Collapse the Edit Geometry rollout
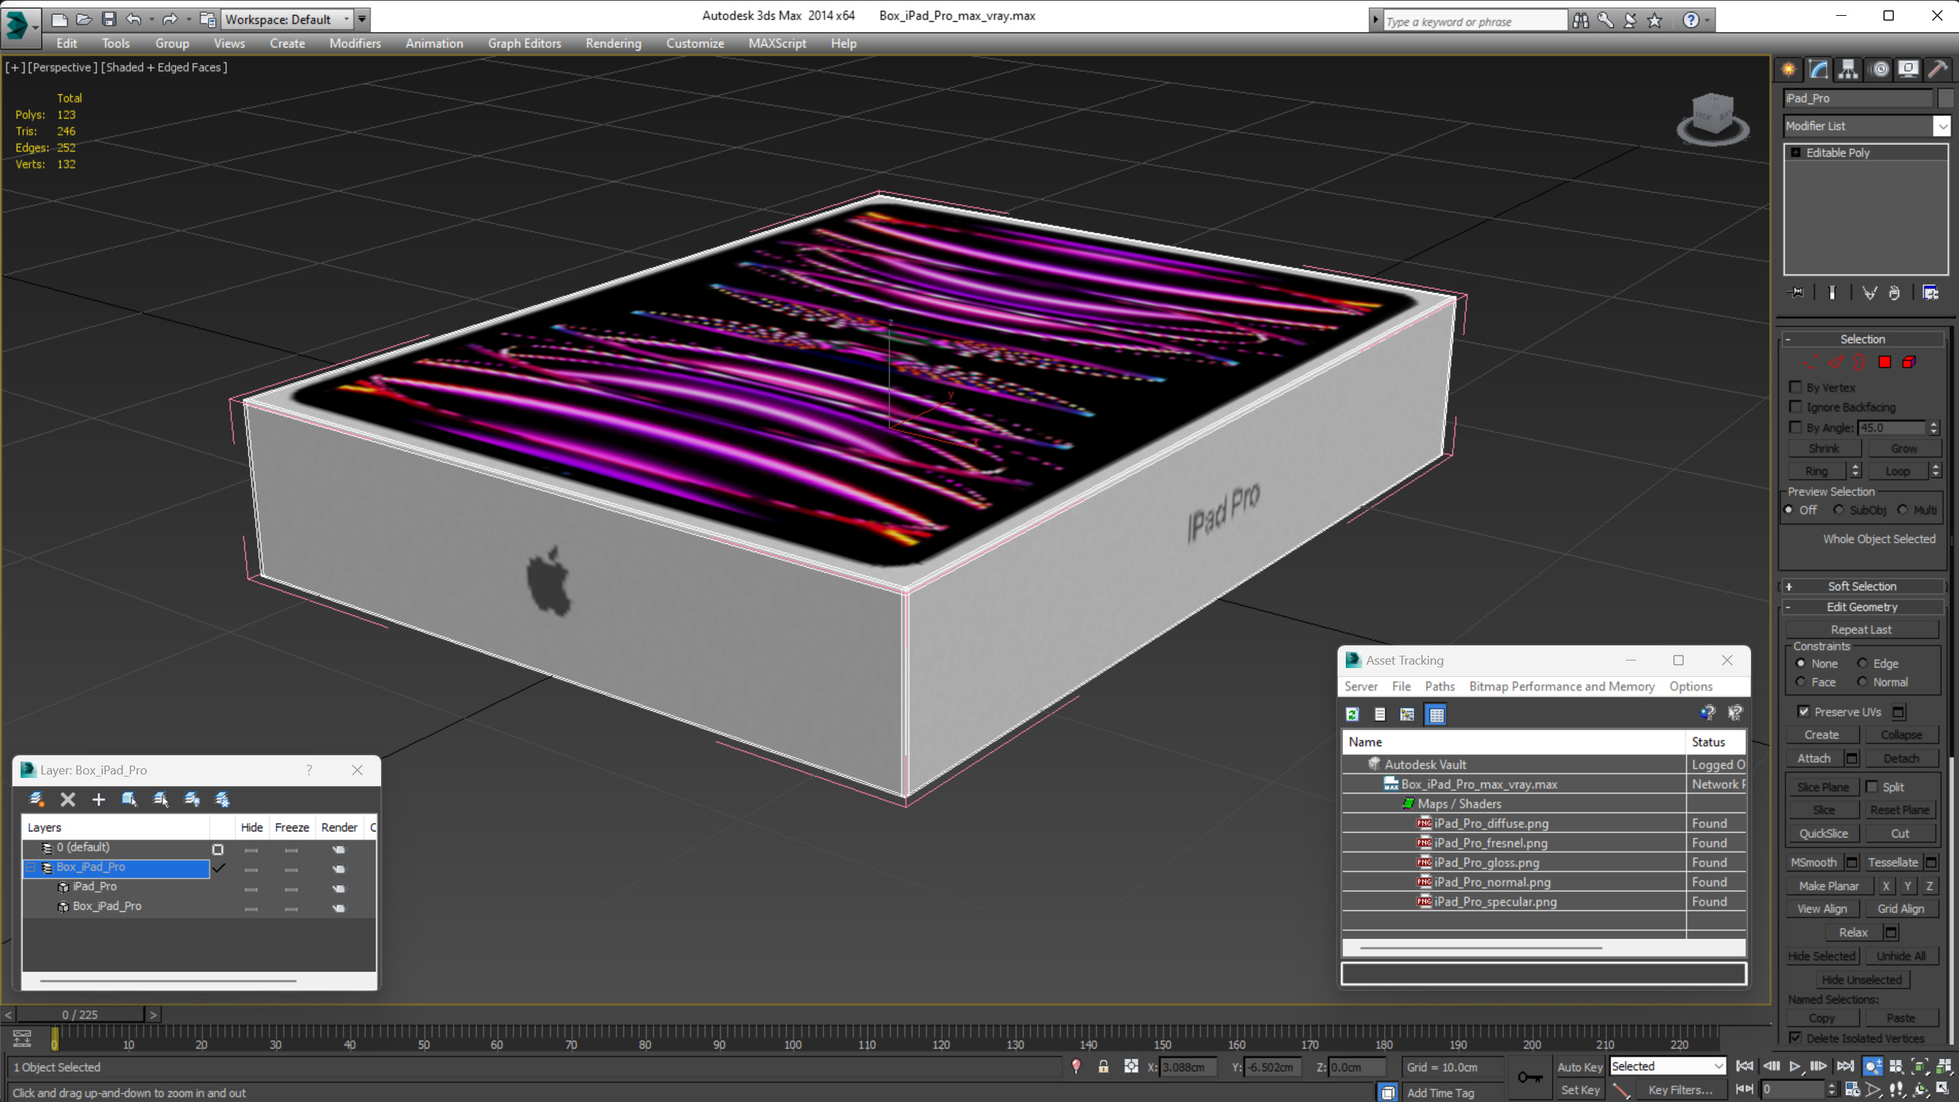The height and width of the screenshot is (1102, 1959). pos(1861,606)
